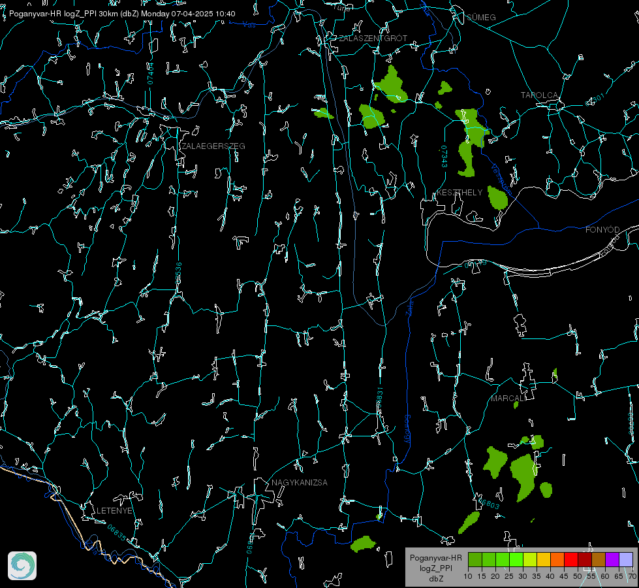Select the 06835 road number label
The height and width of the screenshot is (588, 639).
tap(117, 533)
